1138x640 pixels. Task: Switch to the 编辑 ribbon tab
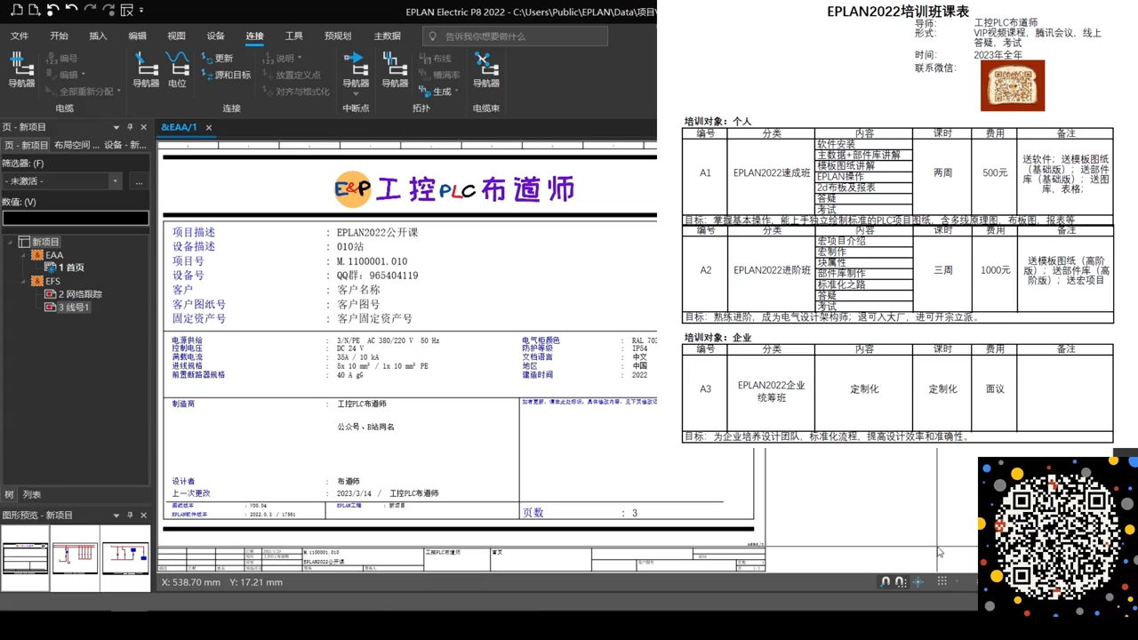point(137,36)
